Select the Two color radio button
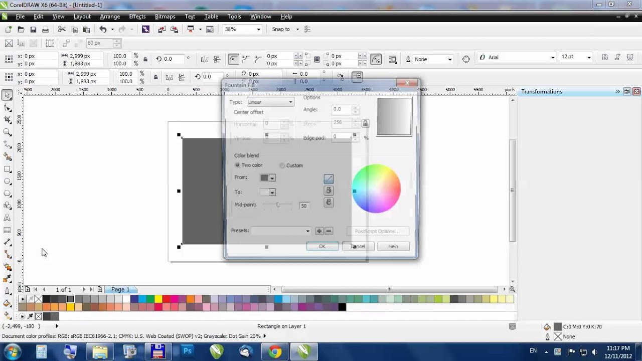 (238, 165)
